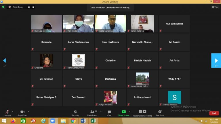Open the View layout menu

coord(215,7)
